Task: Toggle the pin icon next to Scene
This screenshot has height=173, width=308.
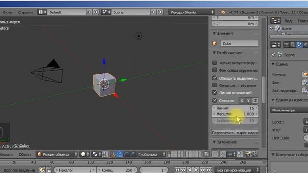Action: point(273,55)
